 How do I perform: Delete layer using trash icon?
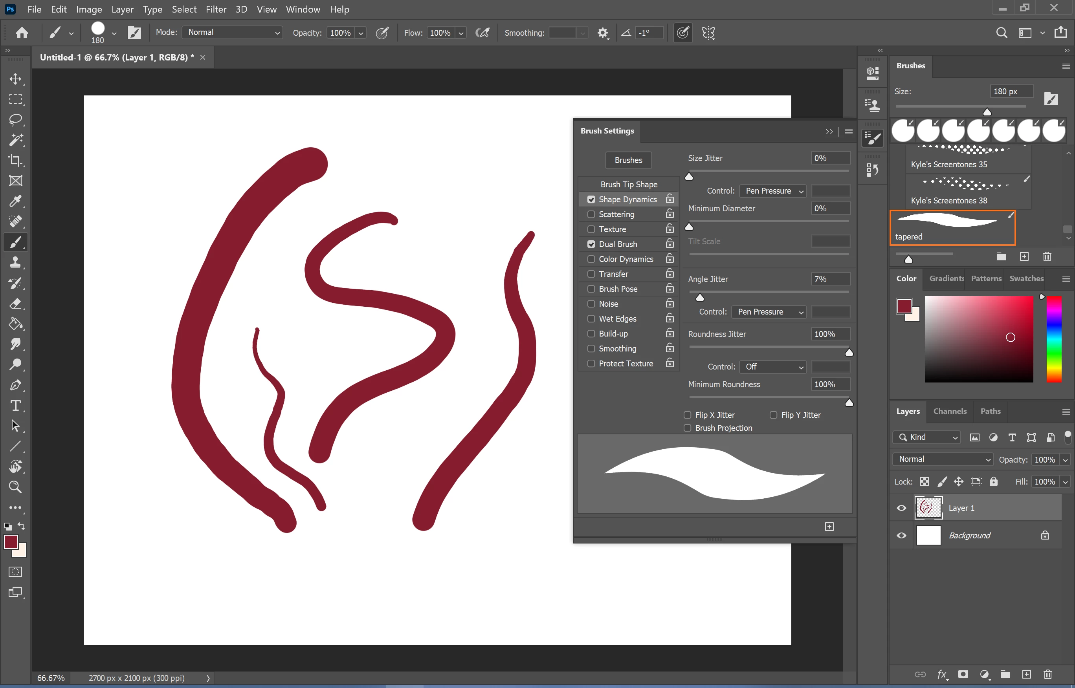coord(1048,674)
